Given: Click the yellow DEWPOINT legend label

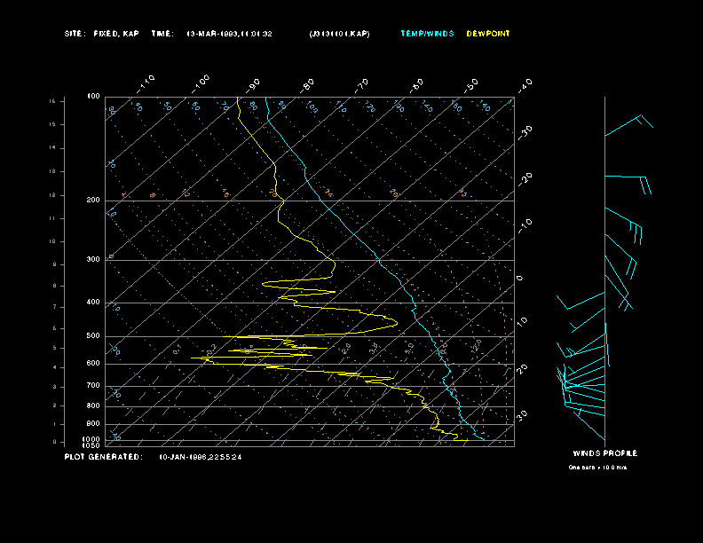Looking at the screenshot, I should (488, 34).
